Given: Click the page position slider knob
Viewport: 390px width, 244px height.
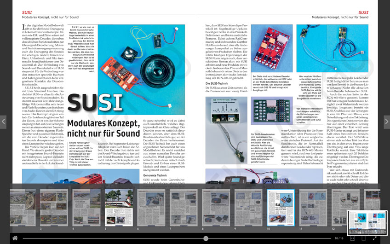Looking at the screenshot, I should [206, 238].
